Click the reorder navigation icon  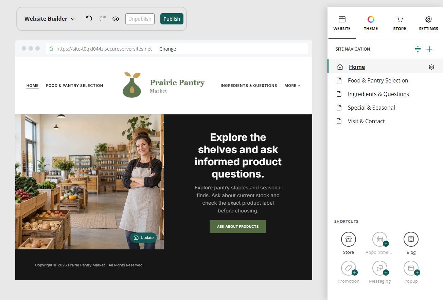coord(418,49)
